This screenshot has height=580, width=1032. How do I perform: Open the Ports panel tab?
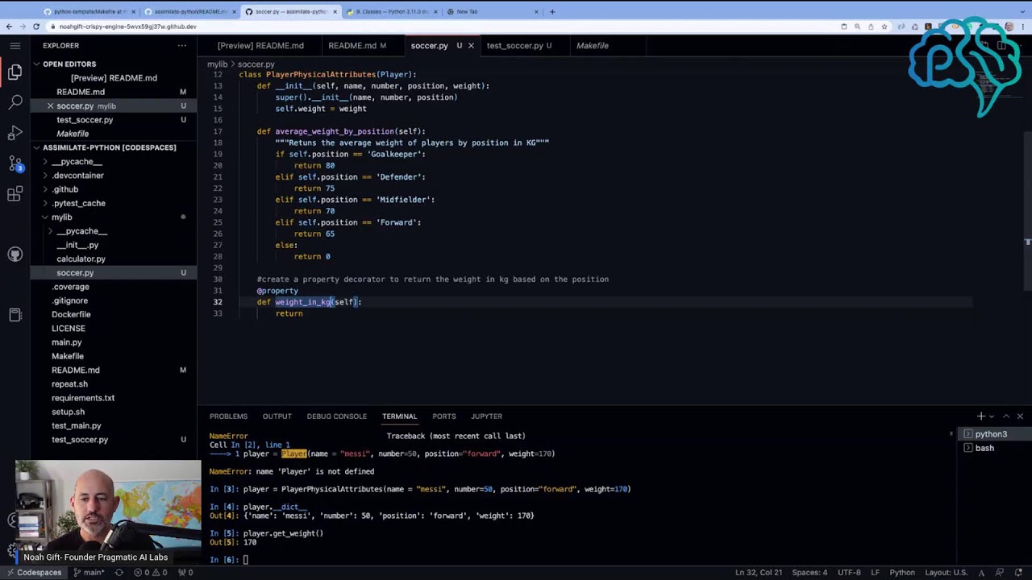pyautogui.click(x=443, y=416)
